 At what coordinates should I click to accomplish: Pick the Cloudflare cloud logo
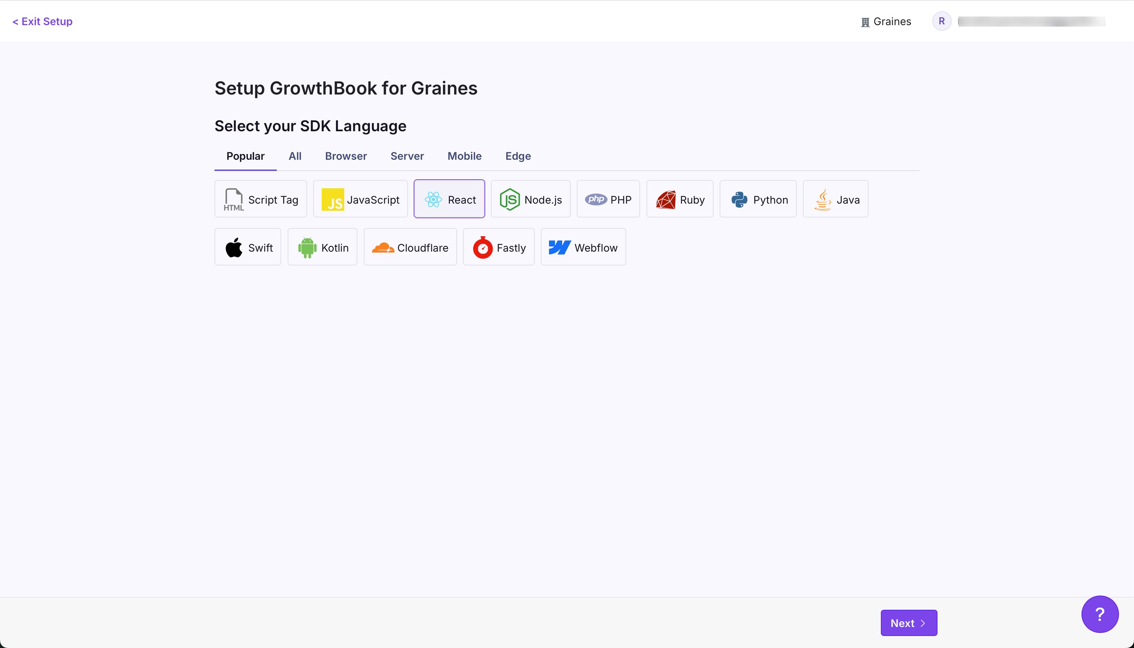coord(383,247)
